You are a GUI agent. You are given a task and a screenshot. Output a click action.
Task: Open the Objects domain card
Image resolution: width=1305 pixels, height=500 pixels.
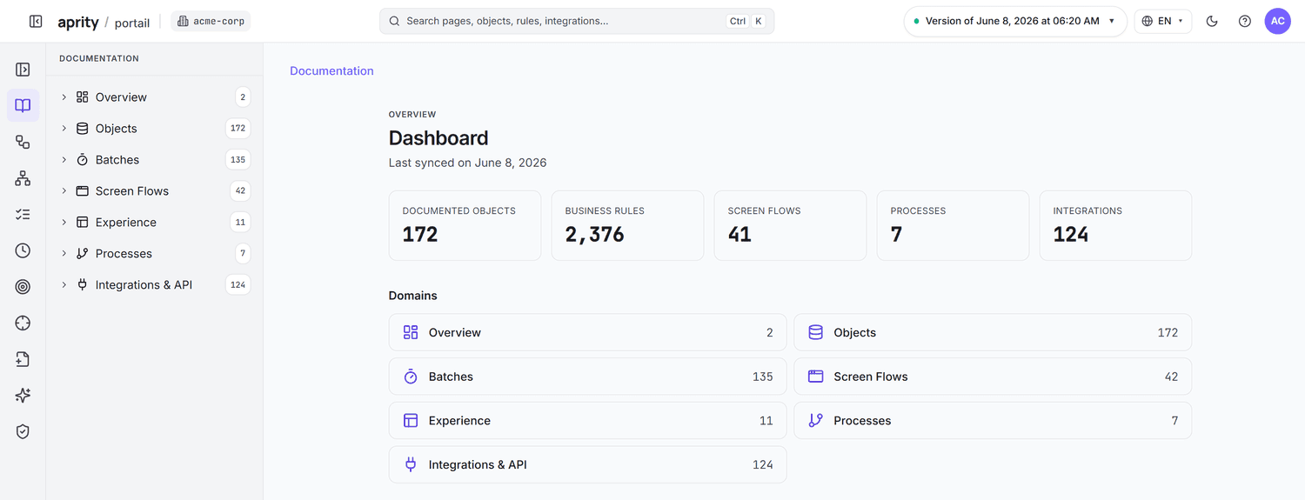[x=993, y=332]
